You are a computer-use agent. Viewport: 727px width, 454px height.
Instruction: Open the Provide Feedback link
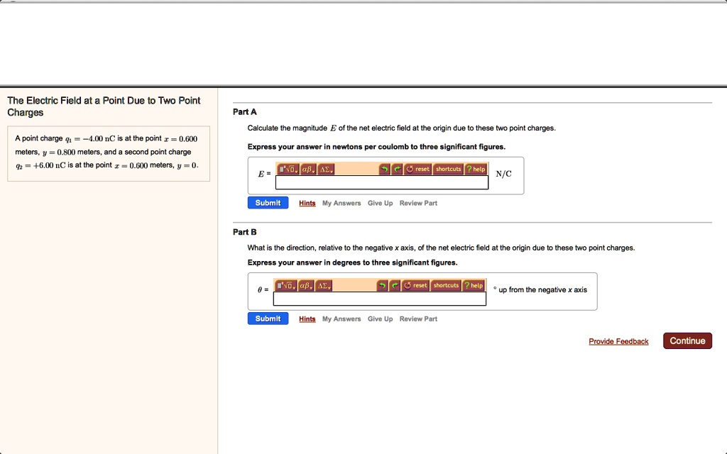(618, 341)
